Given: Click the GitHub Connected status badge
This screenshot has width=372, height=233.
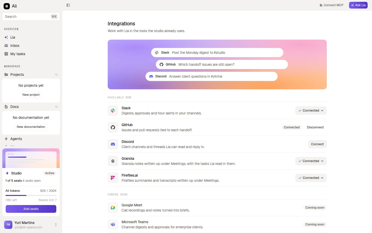Looking at the screenshot, I should [292, 127].
